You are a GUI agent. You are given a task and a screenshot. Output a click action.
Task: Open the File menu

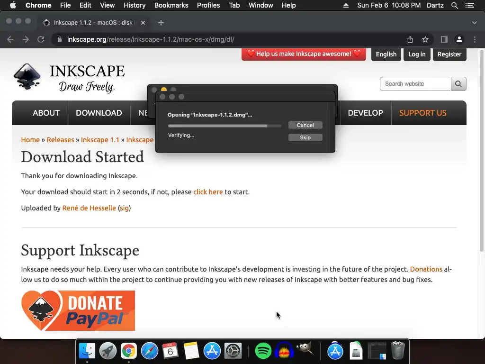click(65, 5)
